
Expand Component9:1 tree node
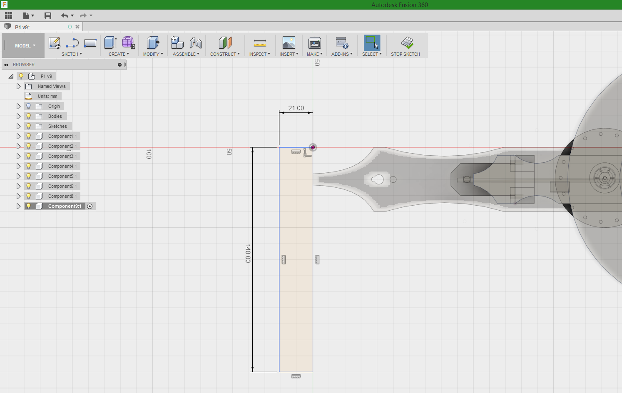click(18, 206)
